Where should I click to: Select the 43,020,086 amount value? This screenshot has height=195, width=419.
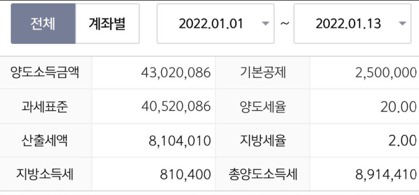tap(176, 73)
